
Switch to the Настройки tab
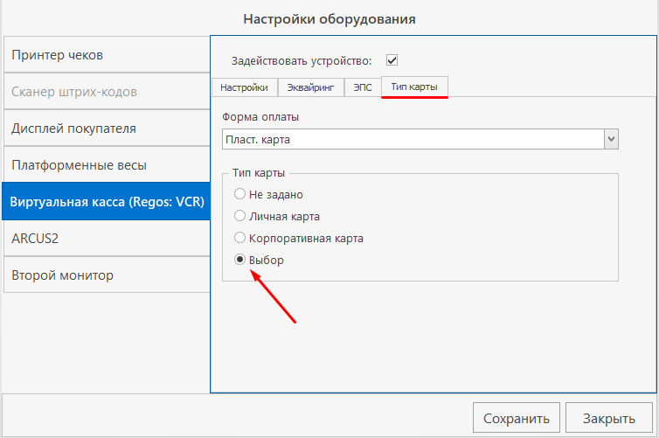[x=245, y=87]
